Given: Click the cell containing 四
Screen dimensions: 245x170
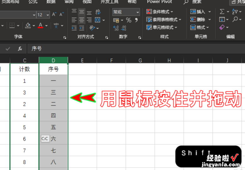Looking at the screenshot, I should (53, 115).
